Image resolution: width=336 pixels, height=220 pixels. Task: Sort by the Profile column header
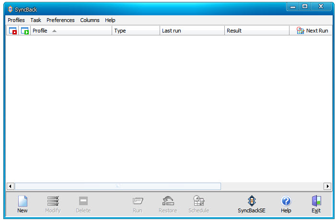[x=71, y=31]
